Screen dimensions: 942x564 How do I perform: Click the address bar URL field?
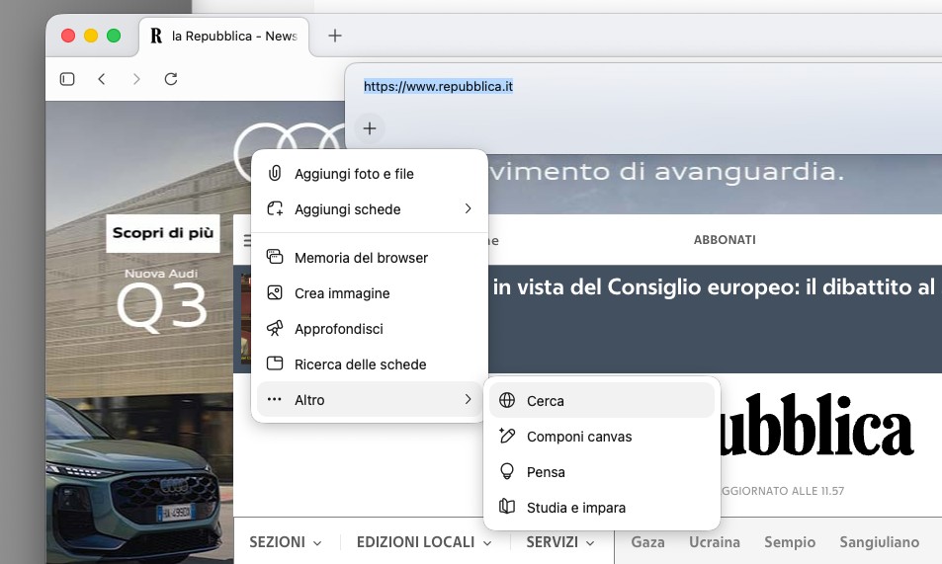click(x=593, y=87)
